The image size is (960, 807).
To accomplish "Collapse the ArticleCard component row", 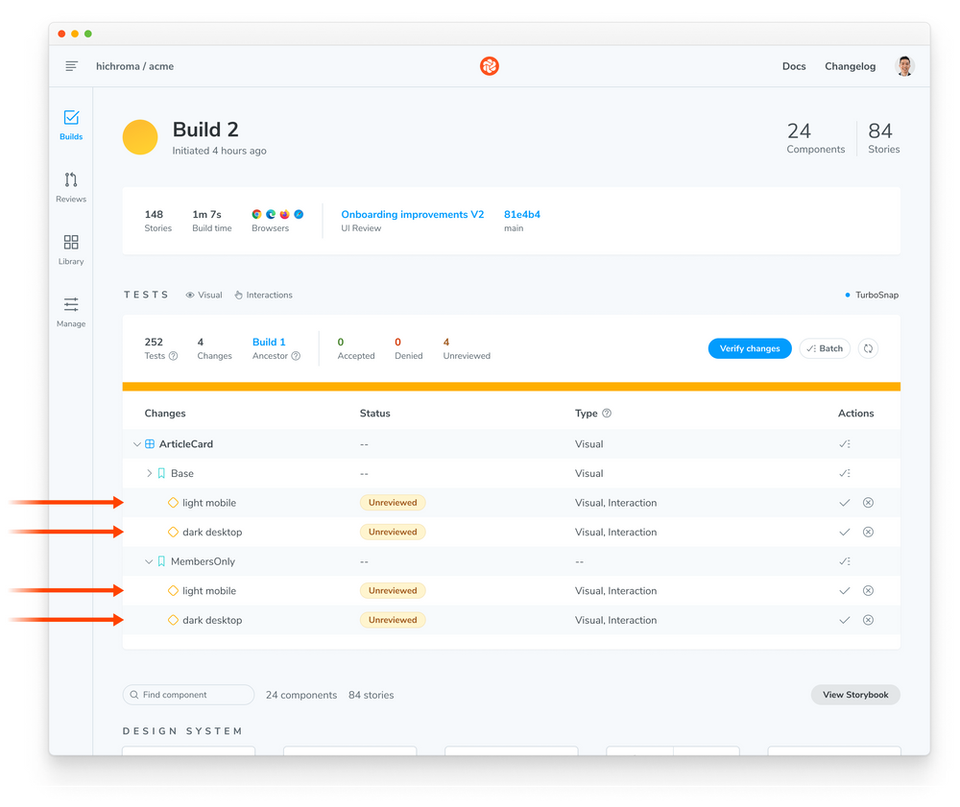I will (136, 443).
